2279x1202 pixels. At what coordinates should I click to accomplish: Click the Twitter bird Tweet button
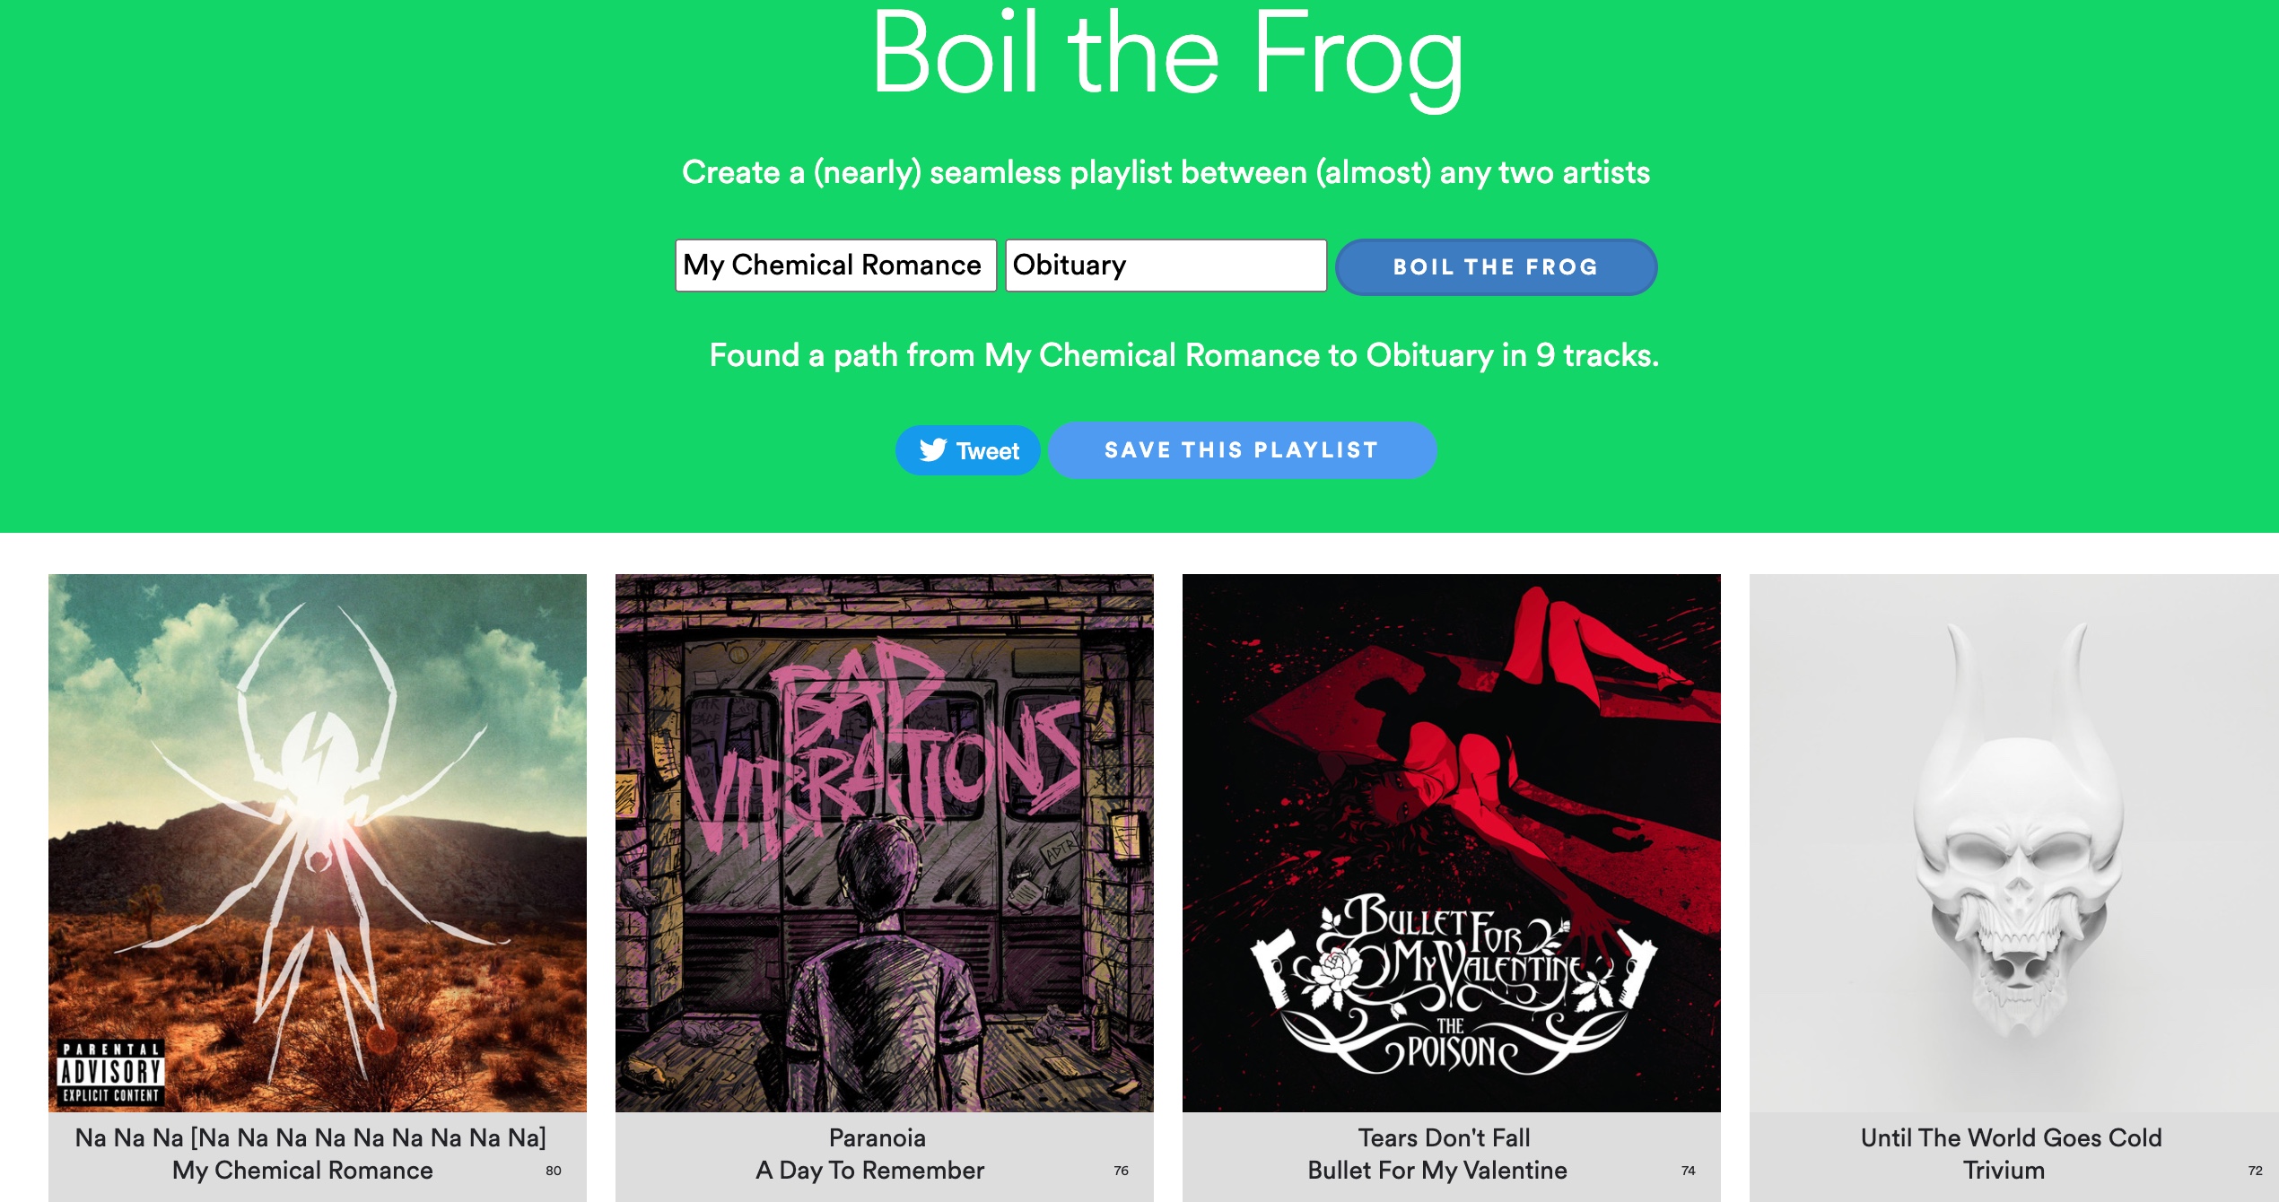967,450
